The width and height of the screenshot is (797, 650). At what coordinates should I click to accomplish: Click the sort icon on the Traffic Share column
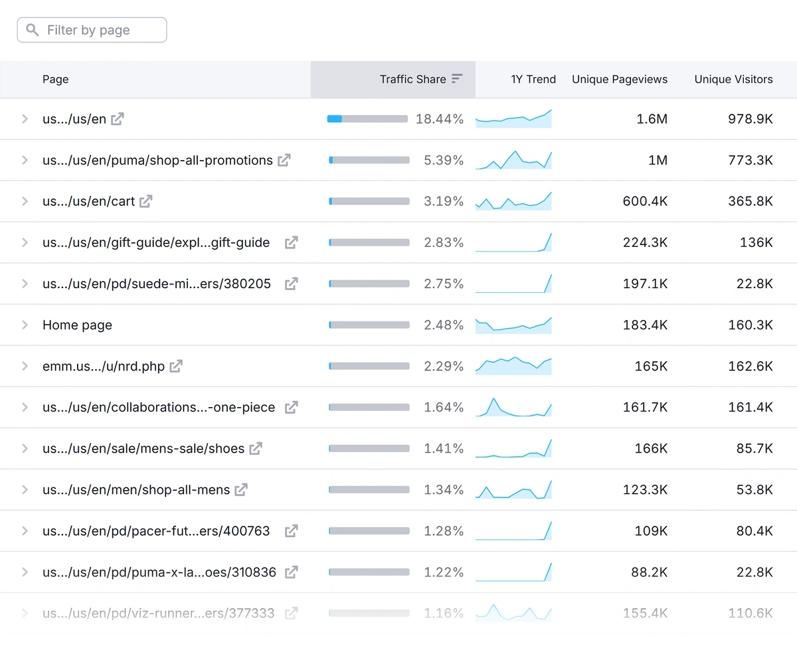(457, 78)
